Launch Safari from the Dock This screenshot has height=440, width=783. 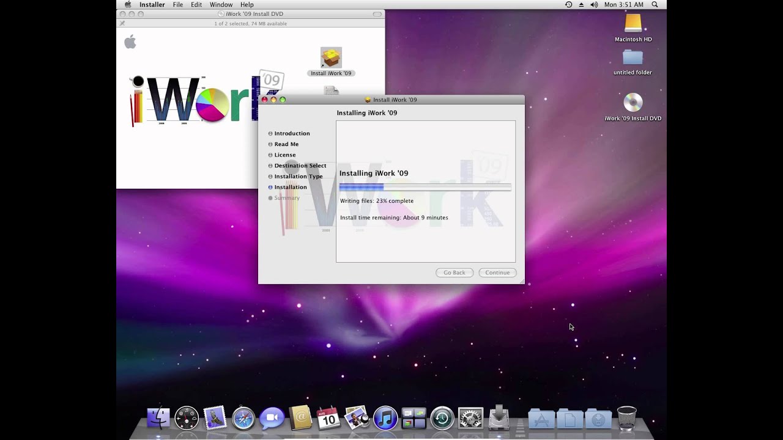[x=243, y=419]
